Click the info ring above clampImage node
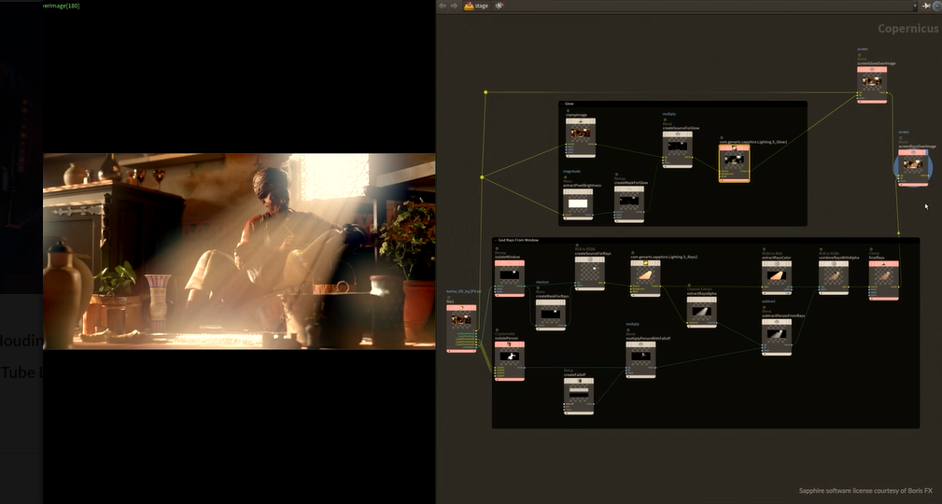Viewport: 942px width, 504px height. tap(568, 110)
